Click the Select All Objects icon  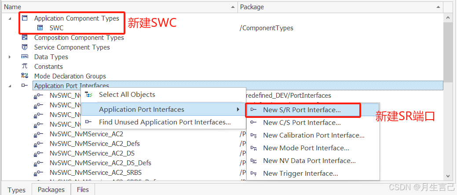coord(88,95)
